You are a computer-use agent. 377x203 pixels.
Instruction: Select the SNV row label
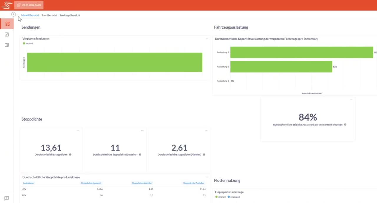click(x=24, y=195)
